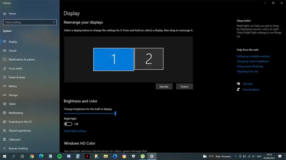Open Projecting to this PC settings
Image resolution: width=286 pixels, height=160 pixels.
pos(20,122)
